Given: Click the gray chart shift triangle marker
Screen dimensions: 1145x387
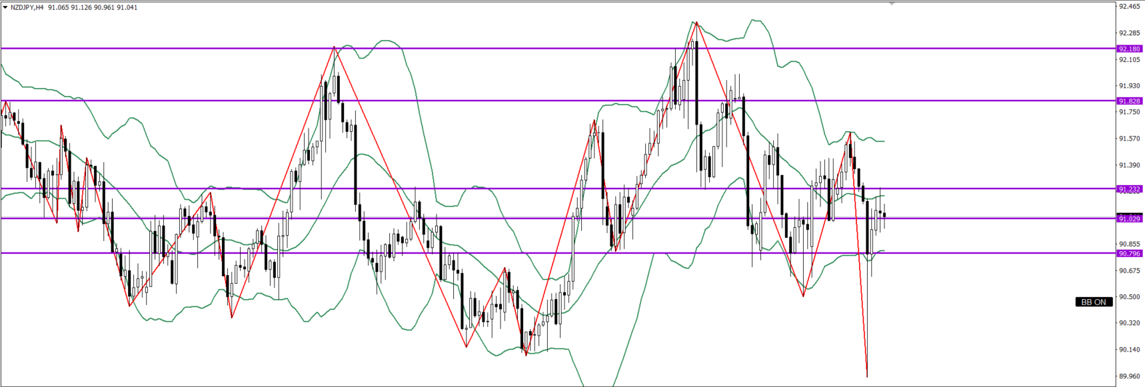Looking at the screenshot, I should (892, 4).
